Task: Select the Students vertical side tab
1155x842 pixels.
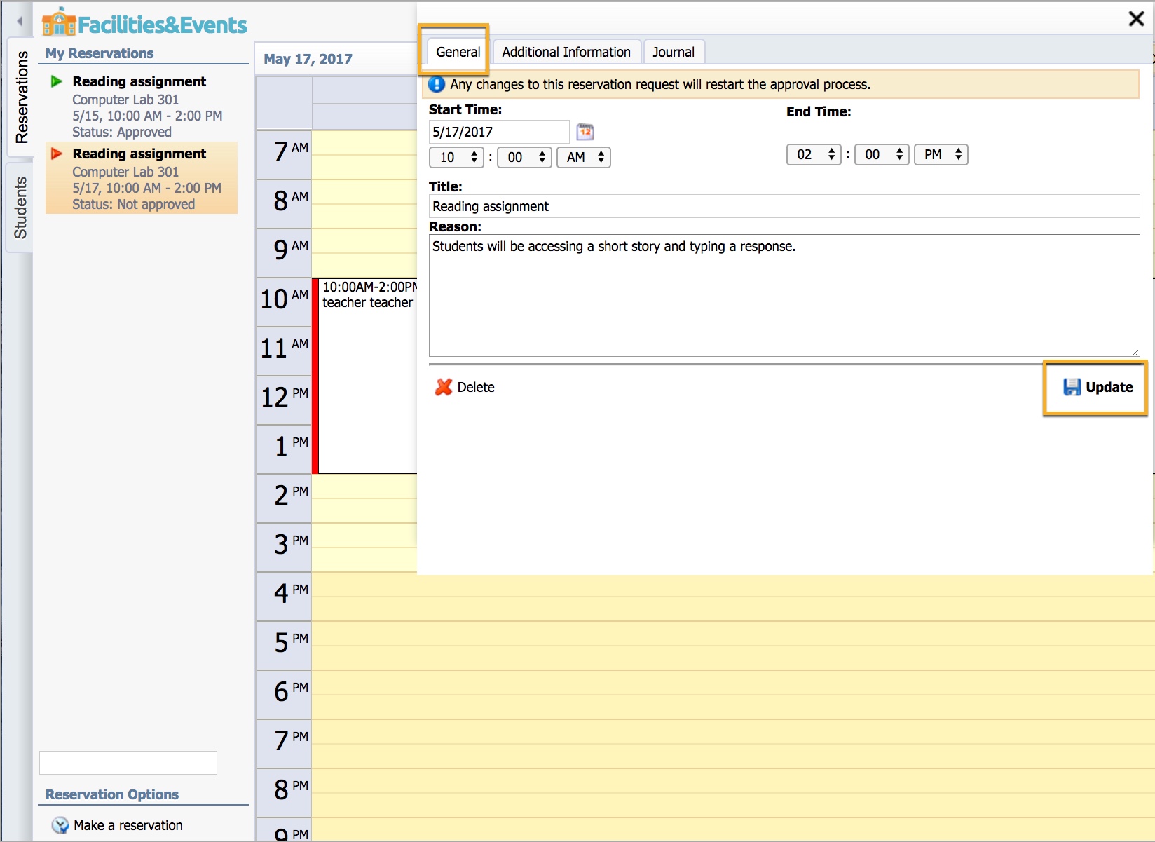Action: click(20, 208)
